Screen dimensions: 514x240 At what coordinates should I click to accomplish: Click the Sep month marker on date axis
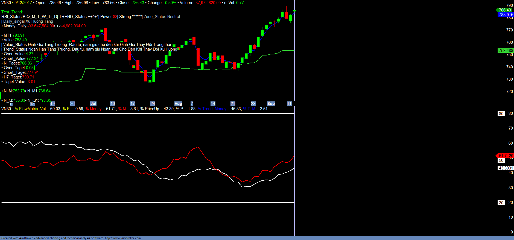coord(271,104)
